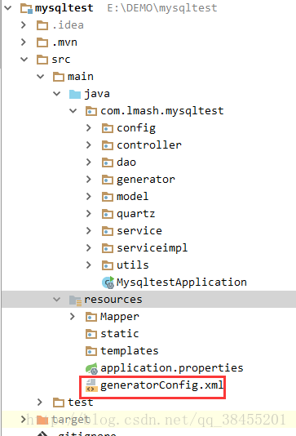This screenshot has width=296, height=436.
Task: Collapse the resources folder
Action: [x=56, y=300]
